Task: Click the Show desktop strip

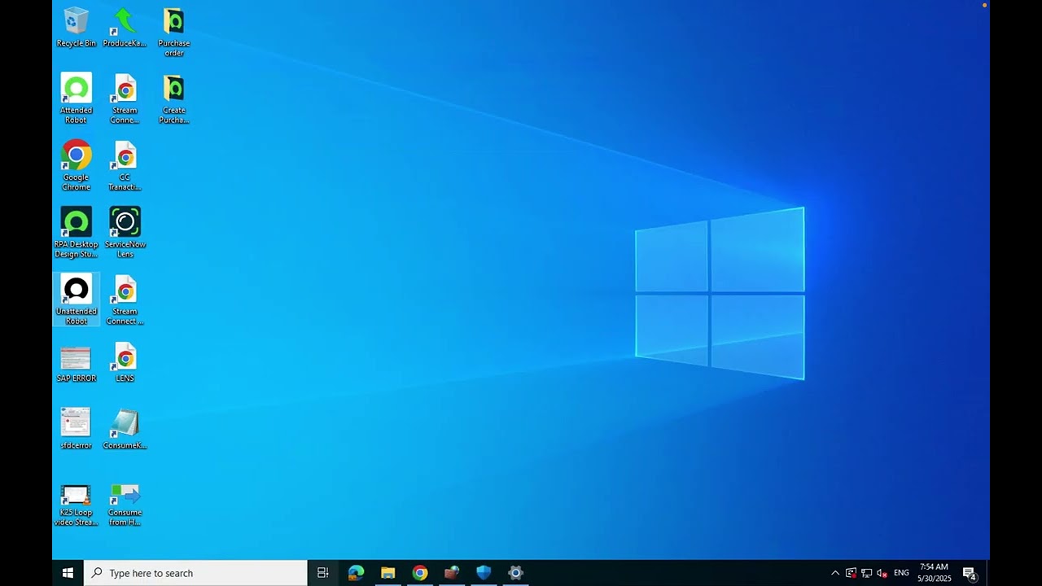Action: 987,573
